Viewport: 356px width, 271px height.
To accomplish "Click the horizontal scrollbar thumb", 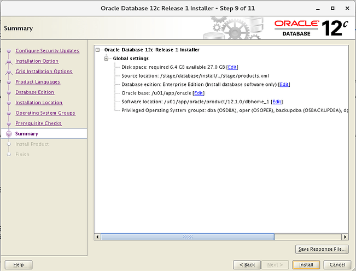I will coord(188,237).
